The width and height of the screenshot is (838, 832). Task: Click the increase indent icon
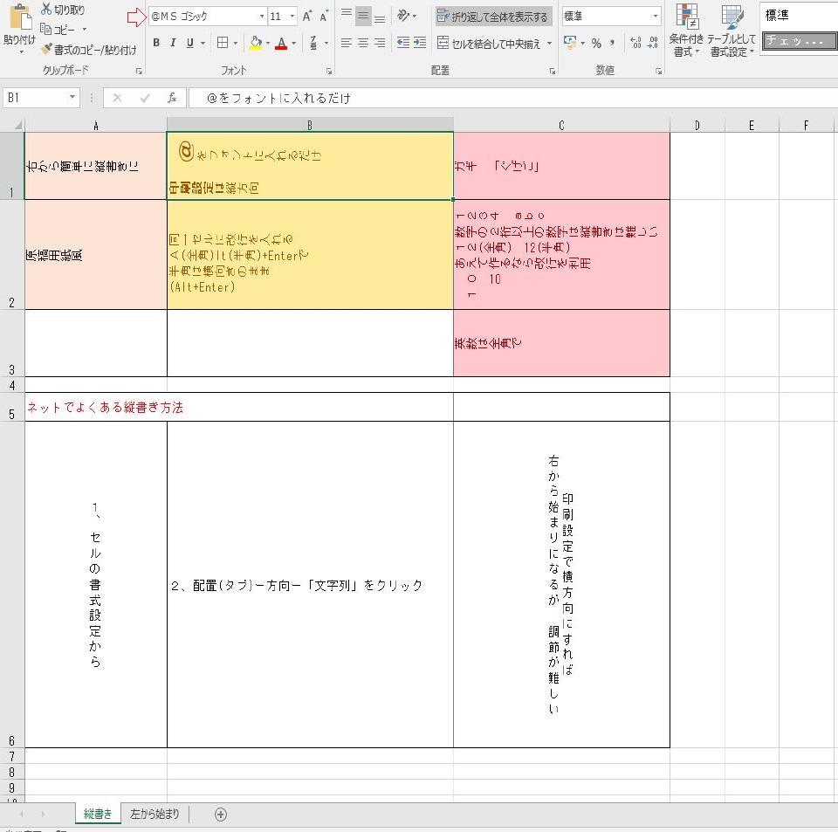(x=420, y=43)
